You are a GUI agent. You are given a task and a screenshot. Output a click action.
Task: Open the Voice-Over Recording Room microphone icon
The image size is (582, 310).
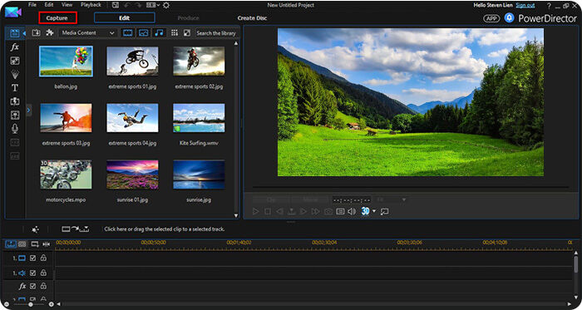(x=15, y=129)
